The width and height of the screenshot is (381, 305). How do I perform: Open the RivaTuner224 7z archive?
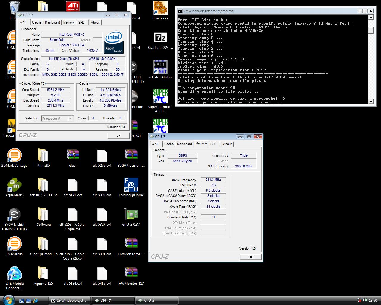tap(160, 40)
